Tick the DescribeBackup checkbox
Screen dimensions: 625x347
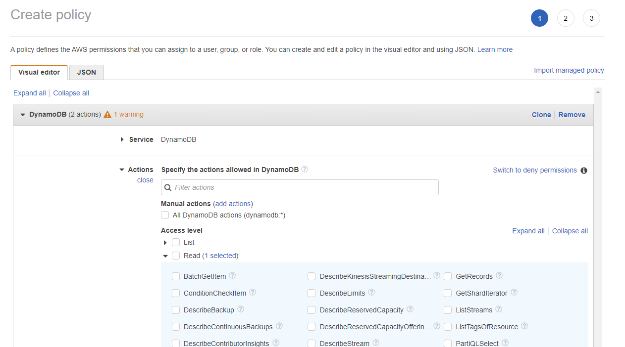point(176,310)
